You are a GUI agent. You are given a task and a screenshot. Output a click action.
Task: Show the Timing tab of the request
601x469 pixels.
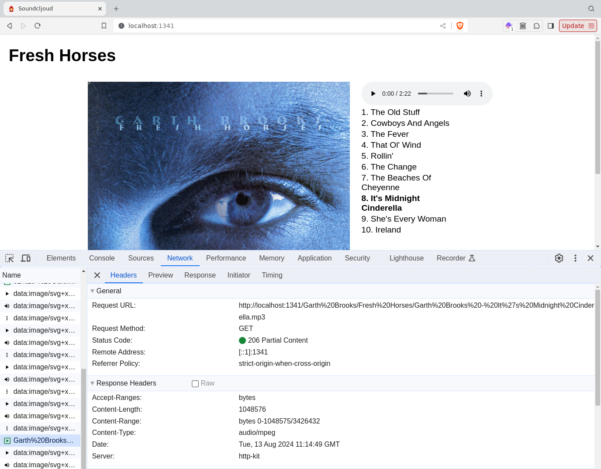click(272, 275)
